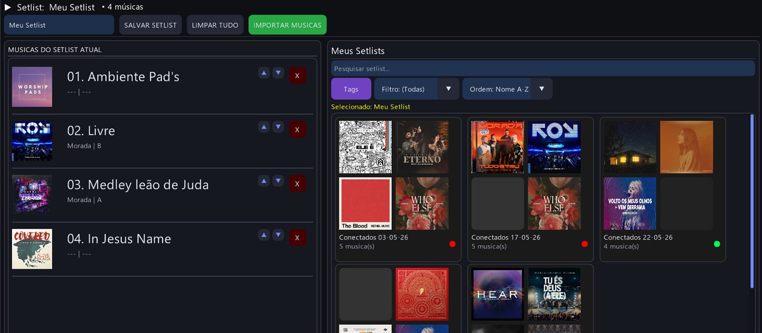
Task: Click Selecionado: Meu Setlist label
Action: click(x=371, y=106)
